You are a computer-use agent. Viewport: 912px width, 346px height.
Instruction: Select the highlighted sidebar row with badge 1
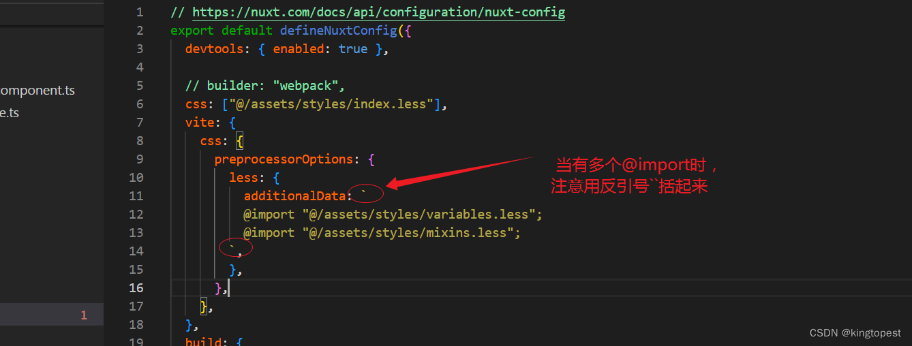pos(52,315)
